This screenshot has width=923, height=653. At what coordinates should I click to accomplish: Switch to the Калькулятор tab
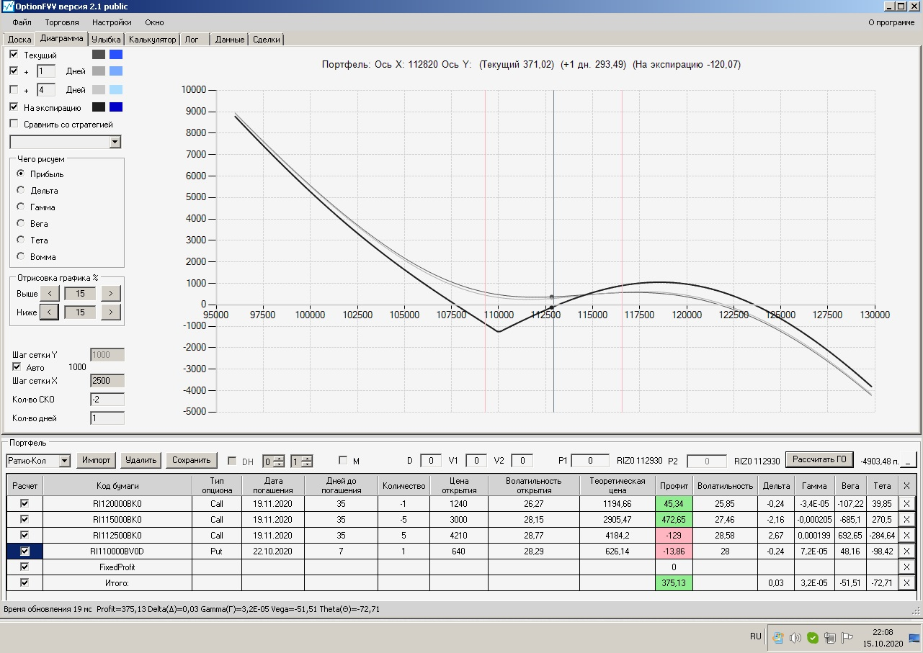152,40
